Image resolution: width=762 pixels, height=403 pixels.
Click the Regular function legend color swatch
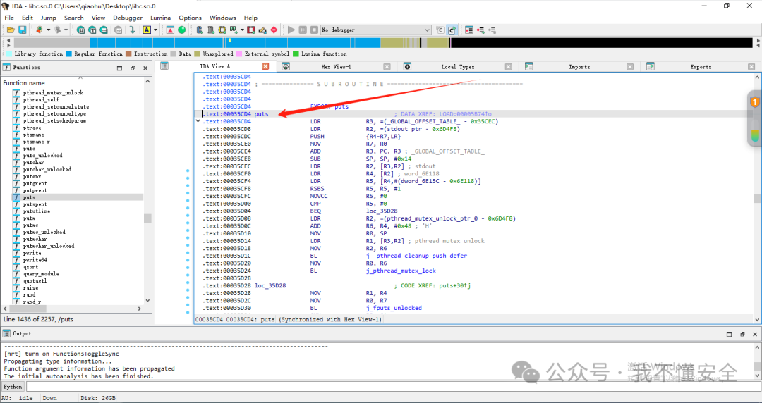69,54
